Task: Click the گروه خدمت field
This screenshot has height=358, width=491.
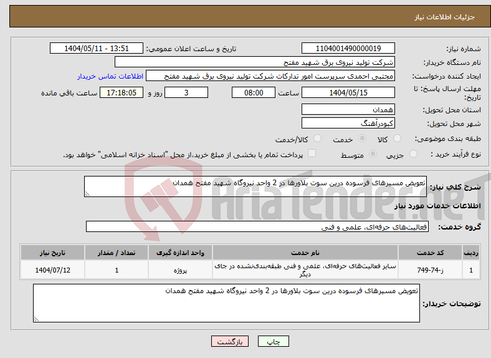Action: (257, 226)
